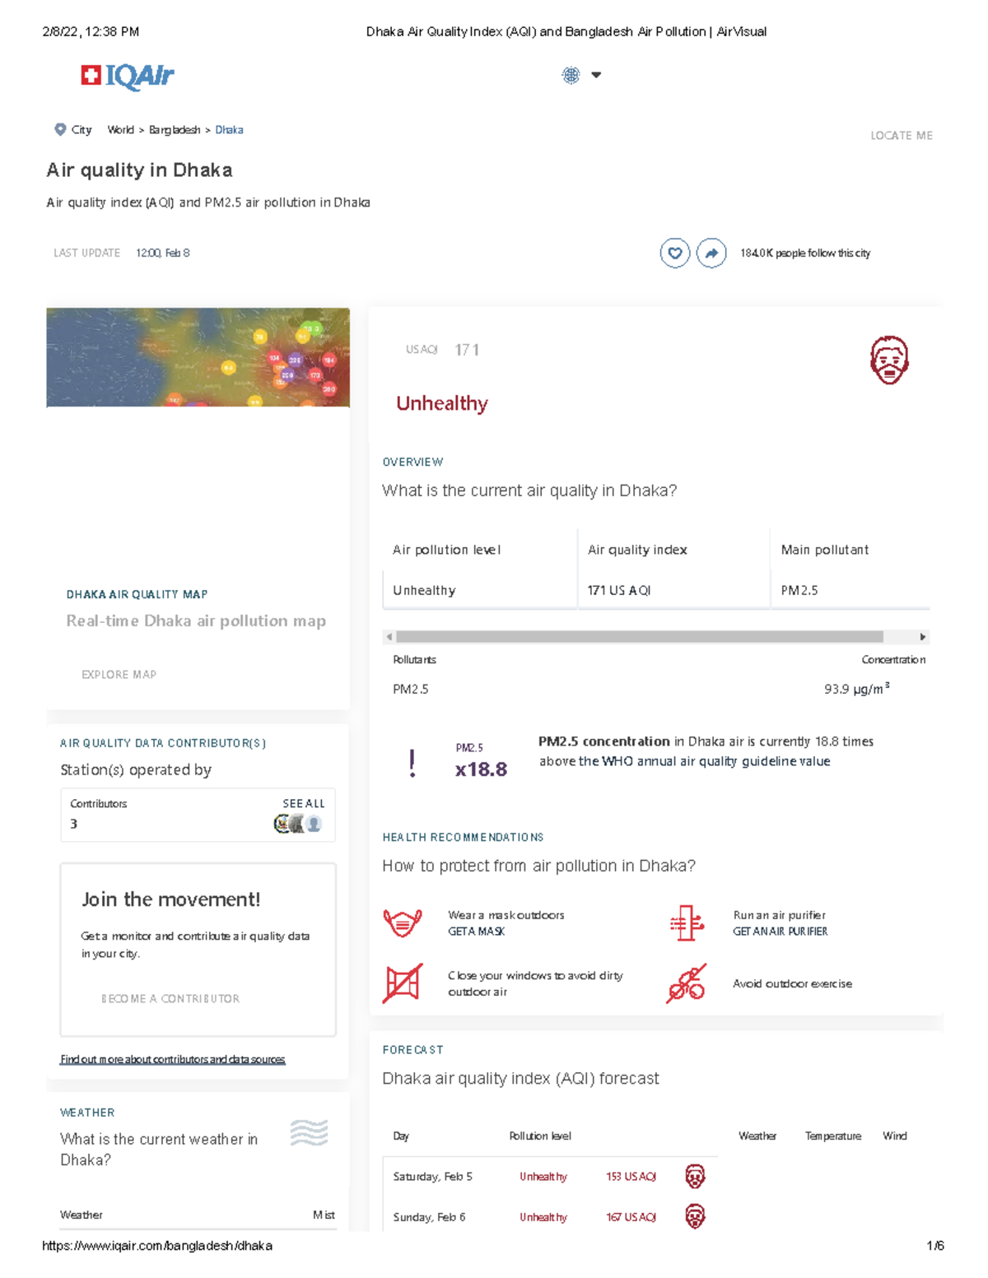Click SEE ALL contributors
The height and width of the screenshot is (1278, 988).
coord(304,803)
